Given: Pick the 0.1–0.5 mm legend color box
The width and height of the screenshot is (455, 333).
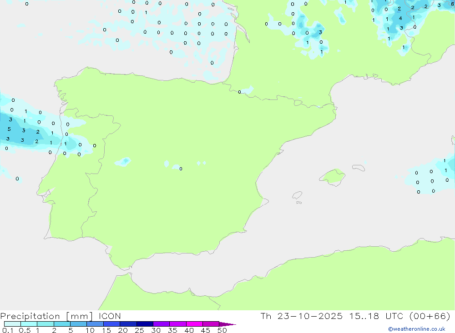Looking at the screenshot, I should coord(12,324).
